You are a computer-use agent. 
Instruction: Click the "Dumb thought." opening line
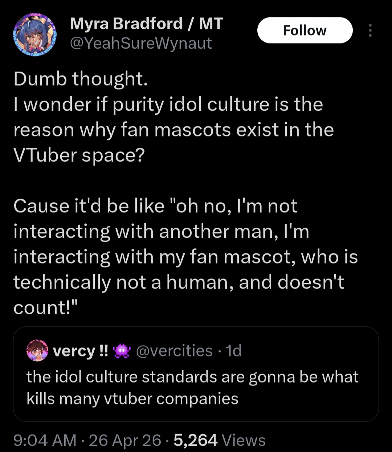coord(81,79)
